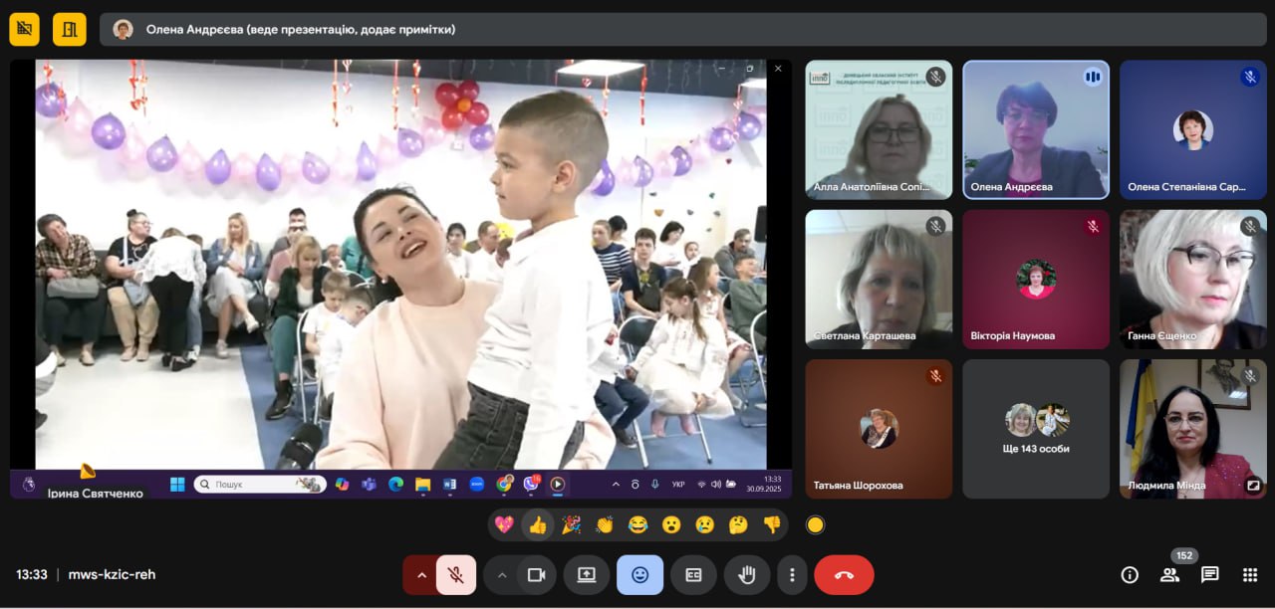
Task: Open the meeting details info icon
Action: point(1130,574)
